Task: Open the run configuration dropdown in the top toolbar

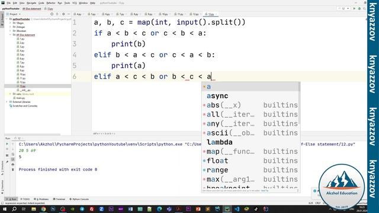Action: click(x=343, y=8)
